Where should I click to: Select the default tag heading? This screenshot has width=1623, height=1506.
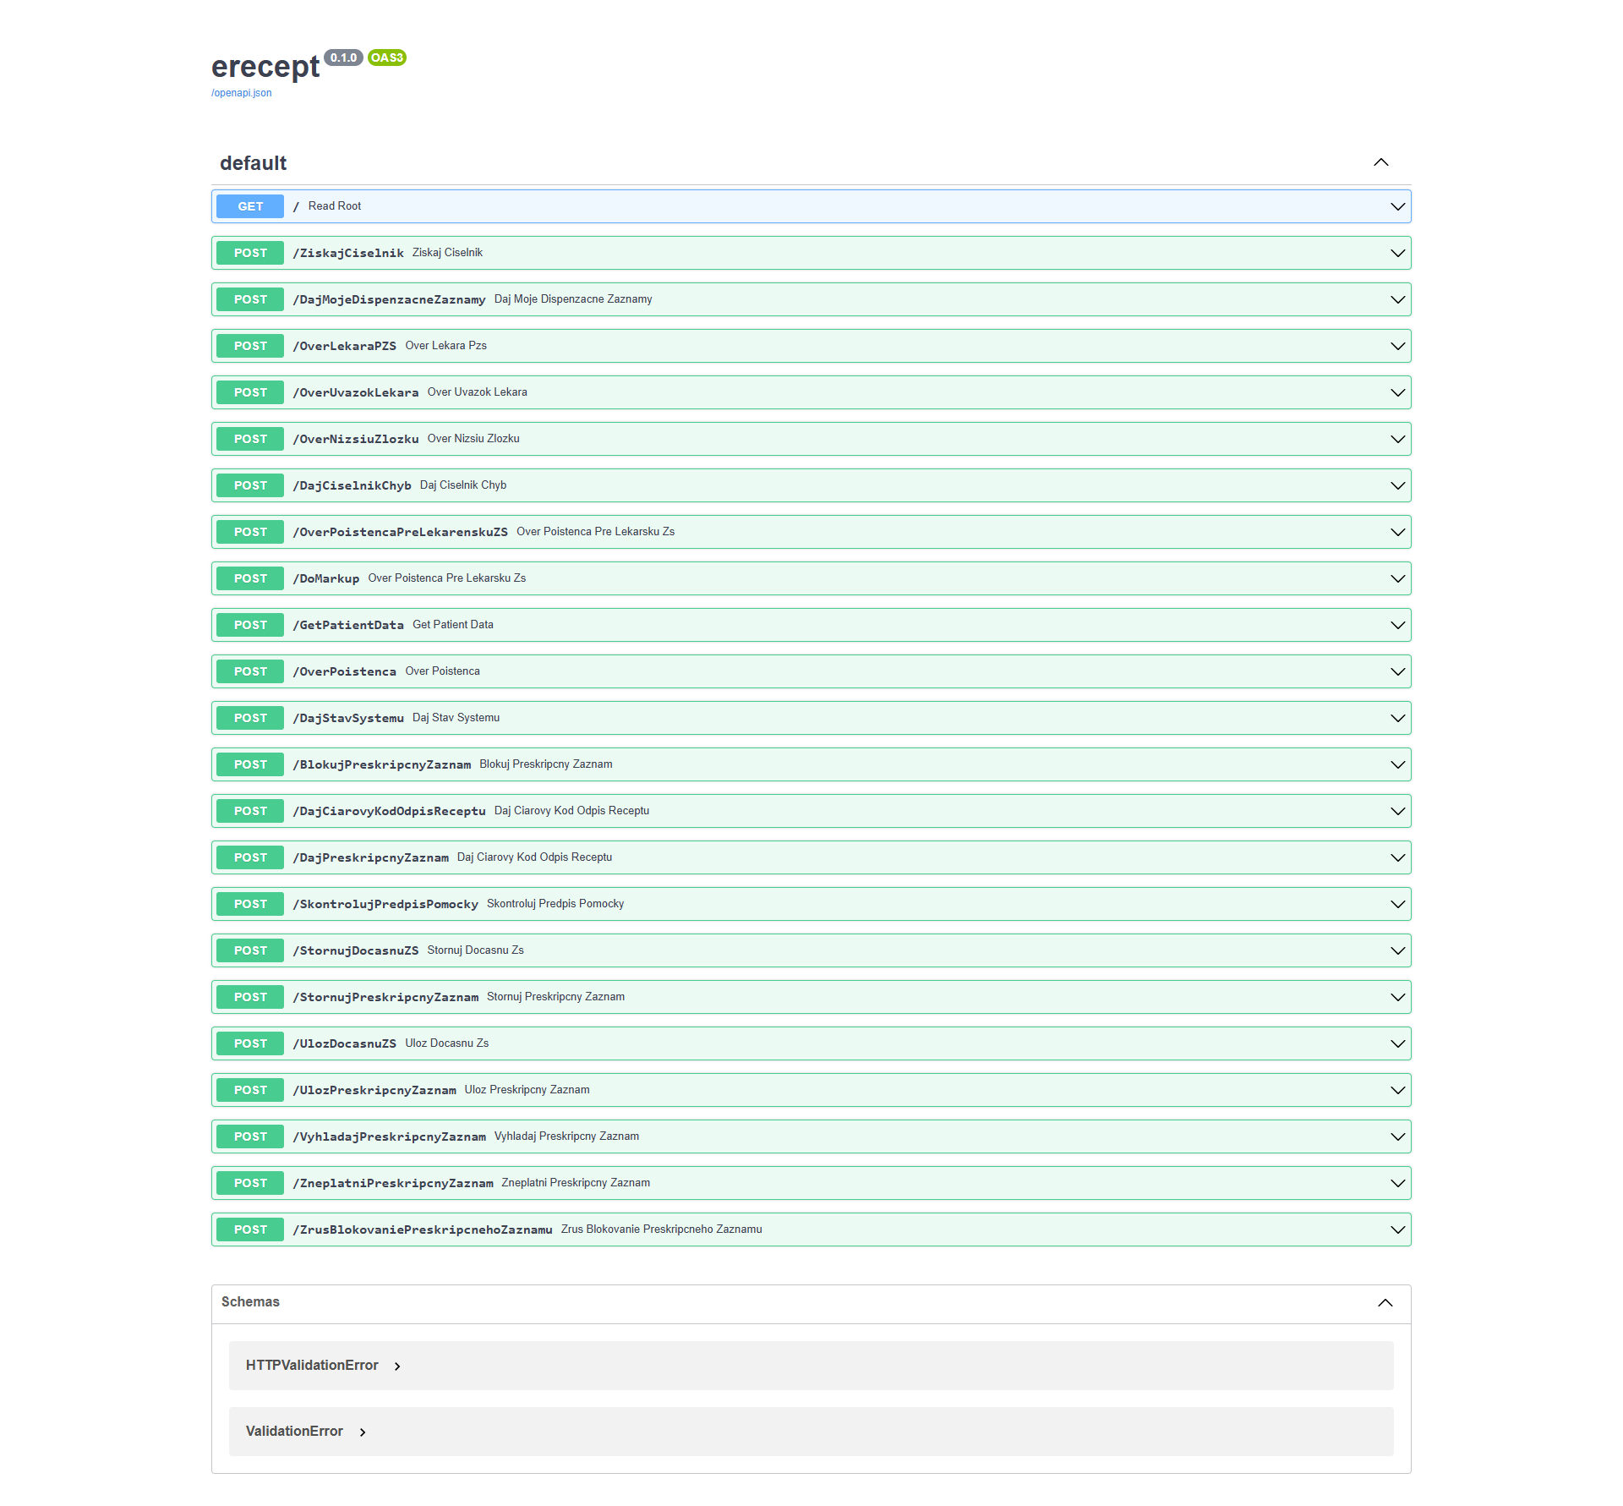254,163
